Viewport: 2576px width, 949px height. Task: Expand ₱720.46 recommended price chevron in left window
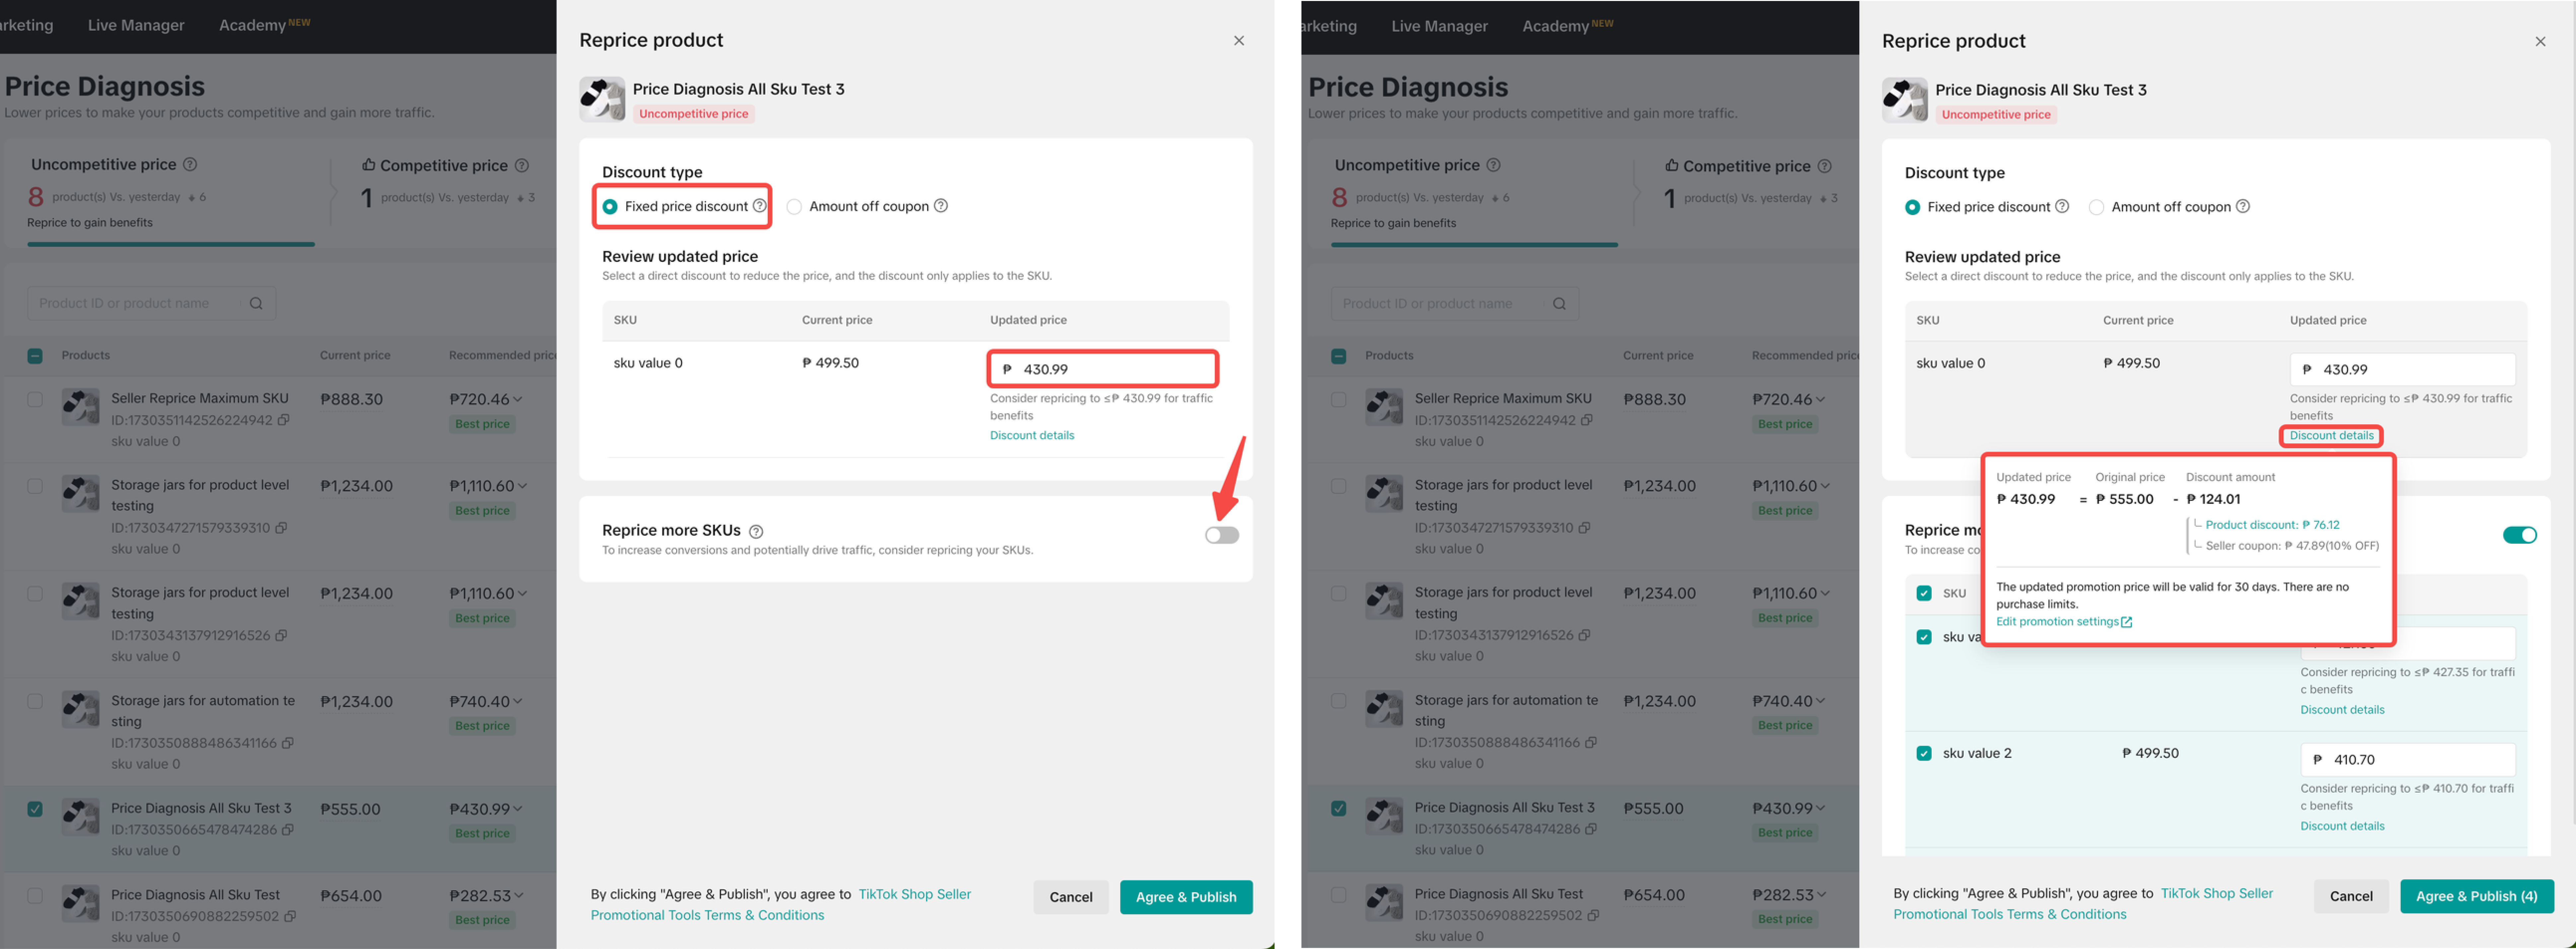[518, 399]
